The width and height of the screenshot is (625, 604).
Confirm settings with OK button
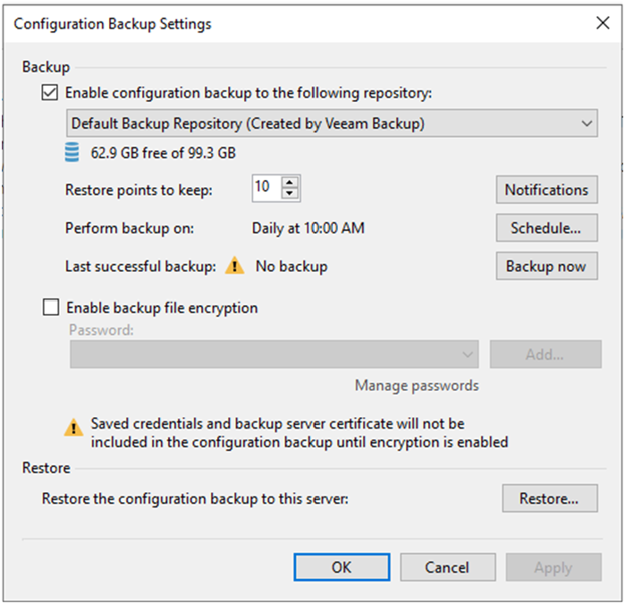(x=342, y=567)
